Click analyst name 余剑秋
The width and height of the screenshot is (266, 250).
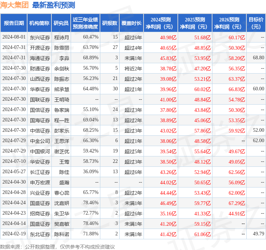(x=62, y=69)
